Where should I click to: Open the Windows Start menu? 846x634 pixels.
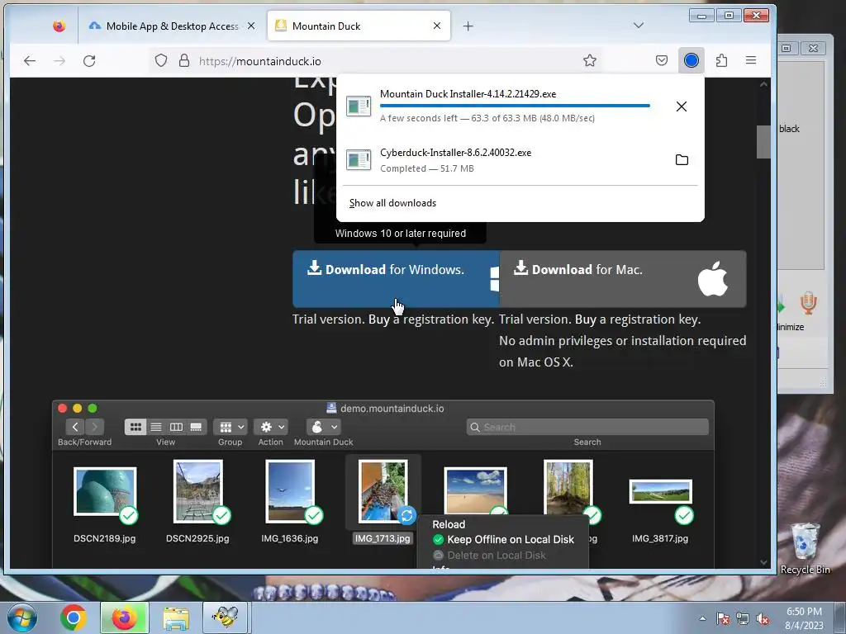pyautogui.click(x=21, y=617)
